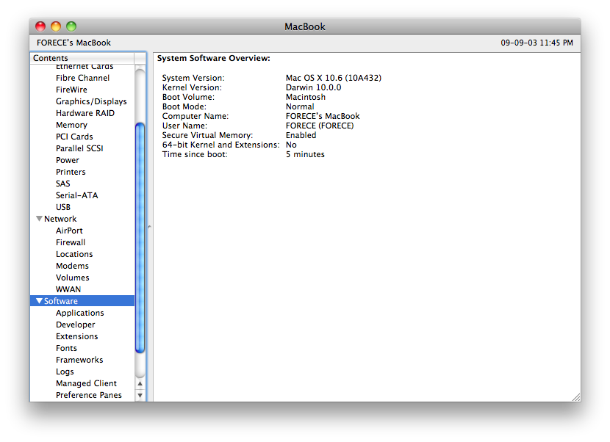The image size is (610, 442).
Task: Select Frameworks entry
Action: tap(79, 360)
